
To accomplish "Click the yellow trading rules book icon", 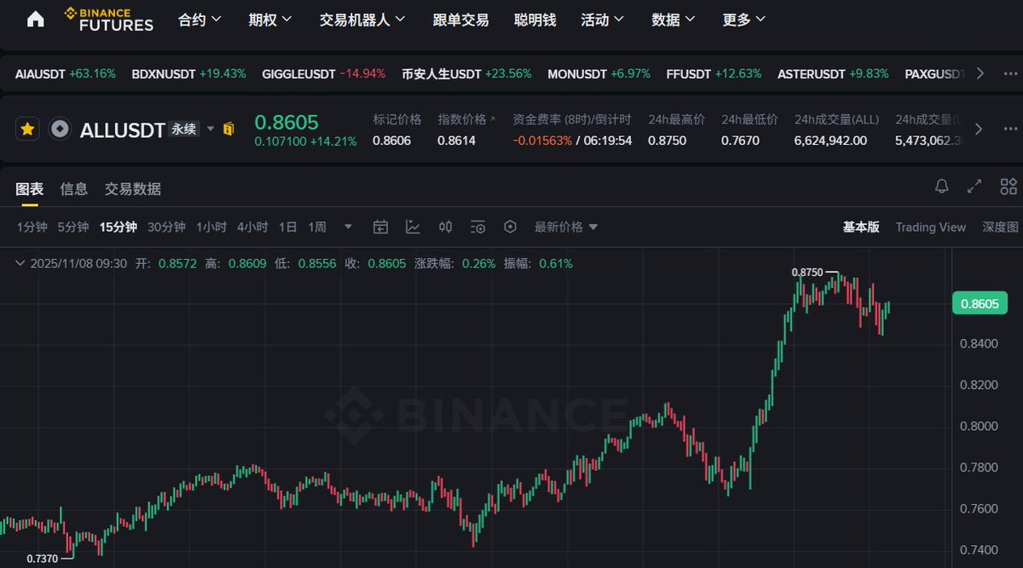I will [228, 129].
